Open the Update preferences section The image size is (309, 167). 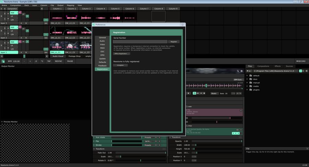(x=102, y=59)
